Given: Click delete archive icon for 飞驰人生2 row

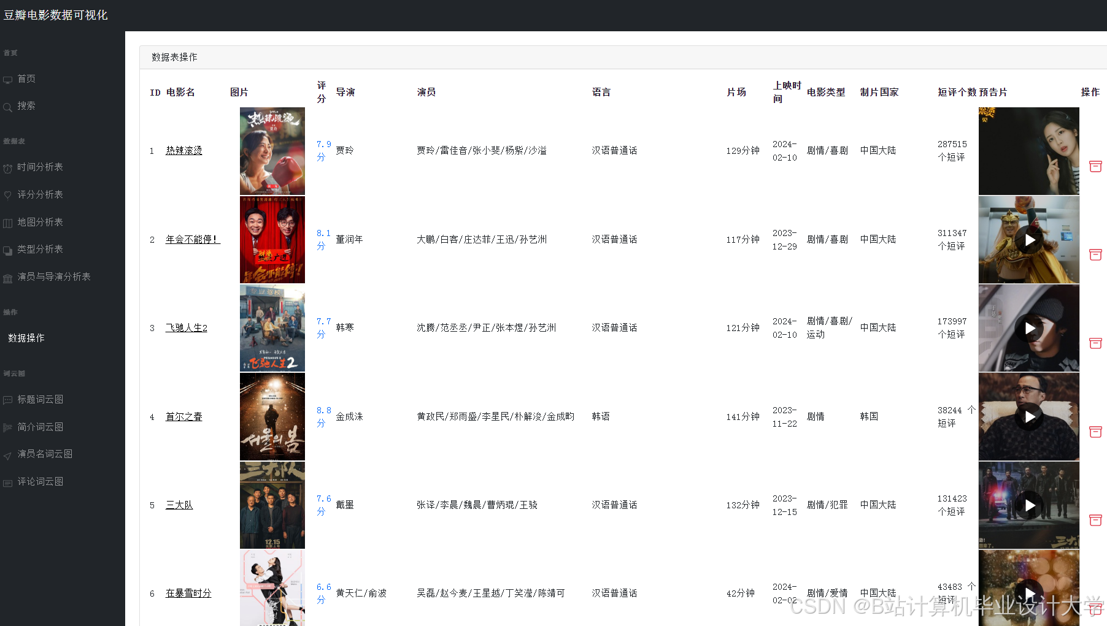Looking at the screenshot, I should click(1095, 343).
